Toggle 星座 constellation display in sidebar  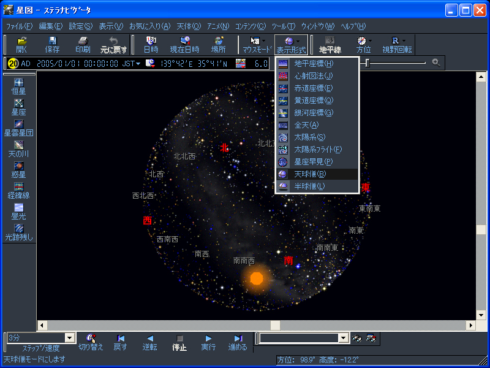click(x=18, y=107)
